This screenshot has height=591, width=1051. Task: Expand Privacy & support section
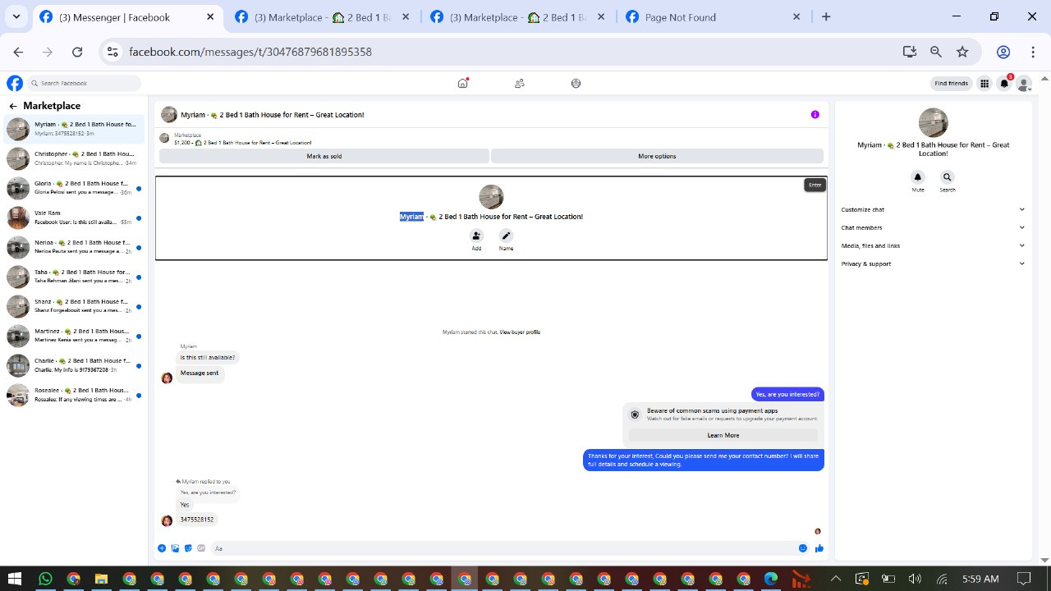coord(933,263)
